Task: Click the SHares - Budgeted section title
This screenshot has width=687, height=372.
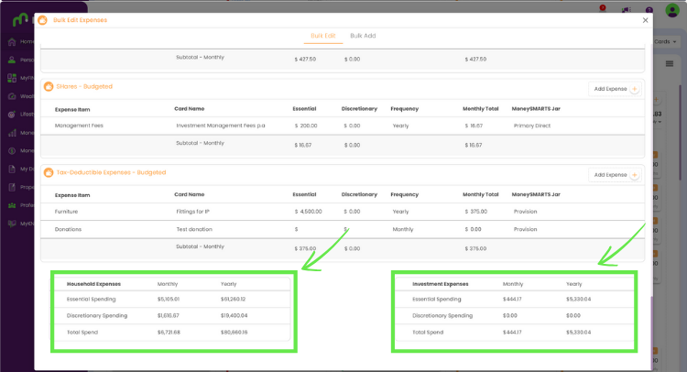Action: click(84, 87)
